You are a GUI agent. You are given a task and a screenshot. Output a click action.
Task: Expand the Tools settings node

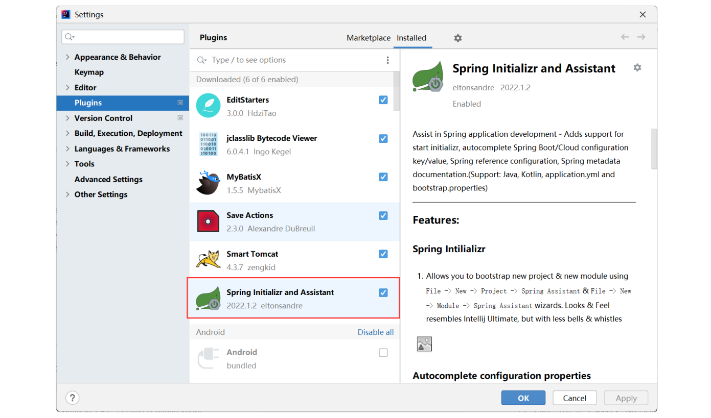click(67, 164)
